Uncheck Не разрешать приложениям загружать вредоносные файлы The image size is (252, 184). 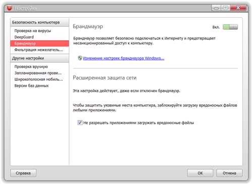[x=80, y=122]
